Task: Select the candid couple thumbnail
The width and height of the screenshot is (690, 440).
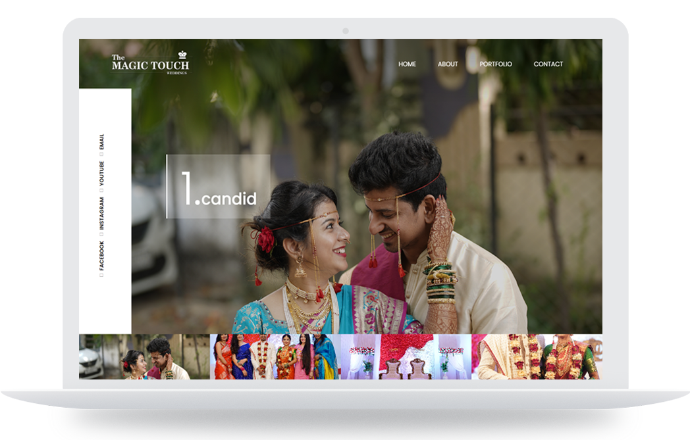Action: click(x=144, y=356)
